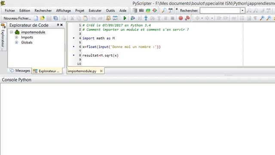
Task: Open the Rechercher menu
Action: pyautogui.click(x=43, y=10)
